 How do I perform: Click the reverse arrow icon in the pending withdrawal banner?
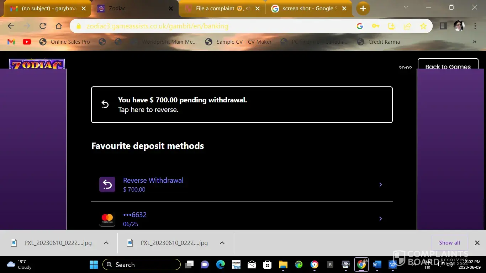pos(105,104)
